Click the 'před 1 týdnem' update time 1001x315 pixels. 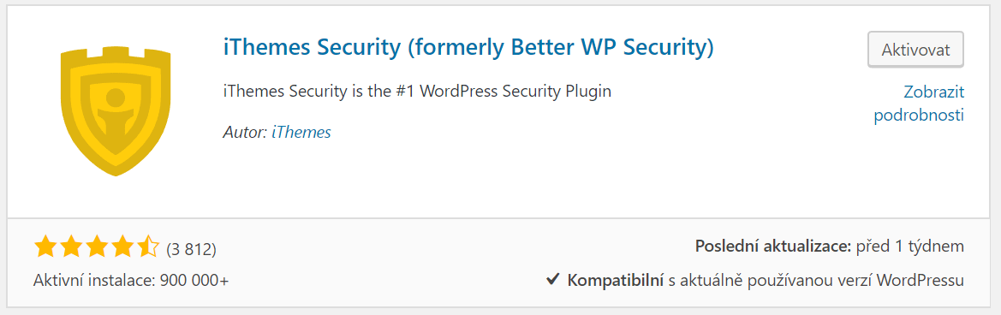pos(909,247)
